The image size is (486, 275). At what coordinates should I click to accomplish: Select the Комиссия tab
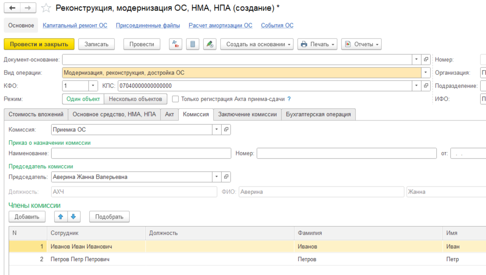click(196, 114)
